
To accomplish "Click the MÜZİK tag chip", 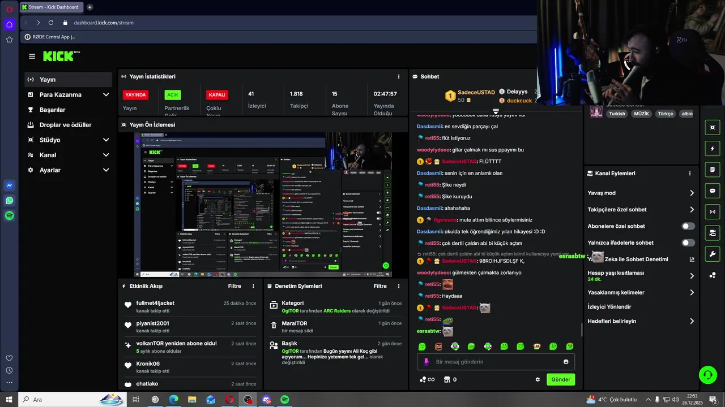I will tap(641, 114).
